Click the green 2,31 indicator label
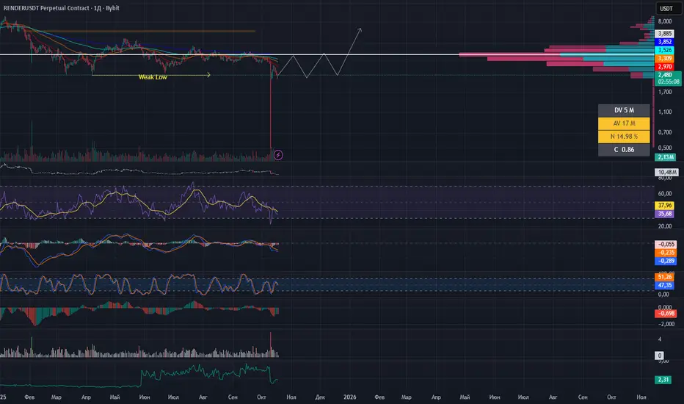The height and width of the screenshot is (404, 684). [x=663, y=380]
